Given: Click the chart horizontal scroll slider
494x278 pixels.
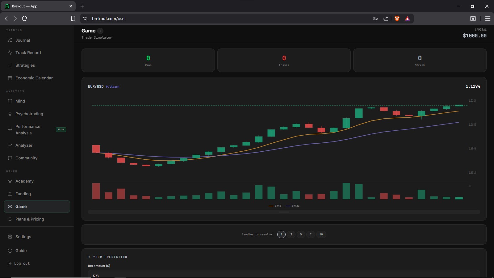Looking at the screenshot, I should coord(284,212).
